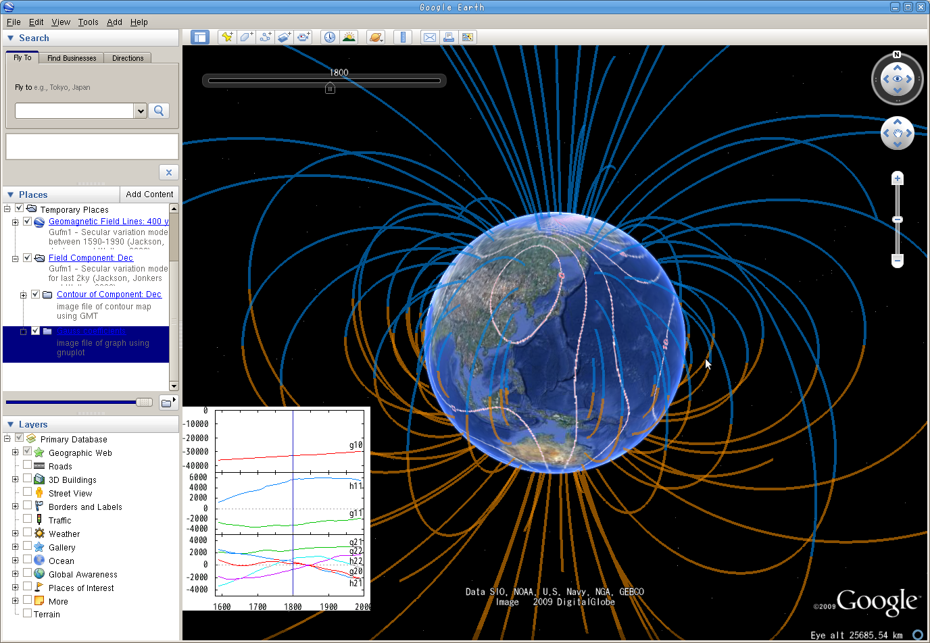Uncheck the Geomagnetic Field Lines checkbox
Viewport: 930px width, 643px height.
[28, 222]
